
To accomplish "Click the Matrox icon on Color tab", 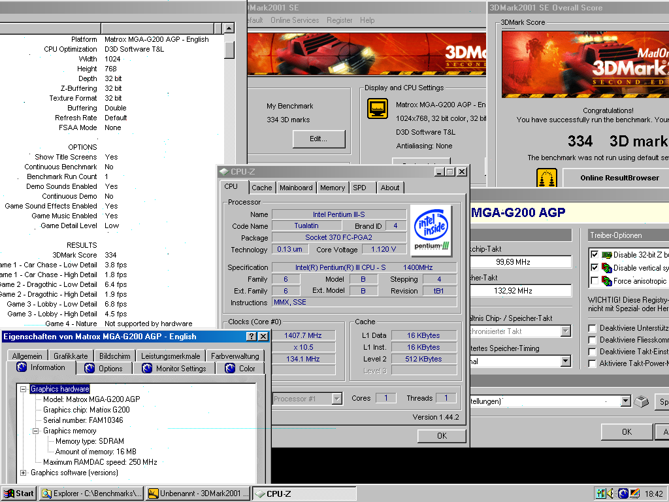I will pyautogui.click(x=230, y=368).
